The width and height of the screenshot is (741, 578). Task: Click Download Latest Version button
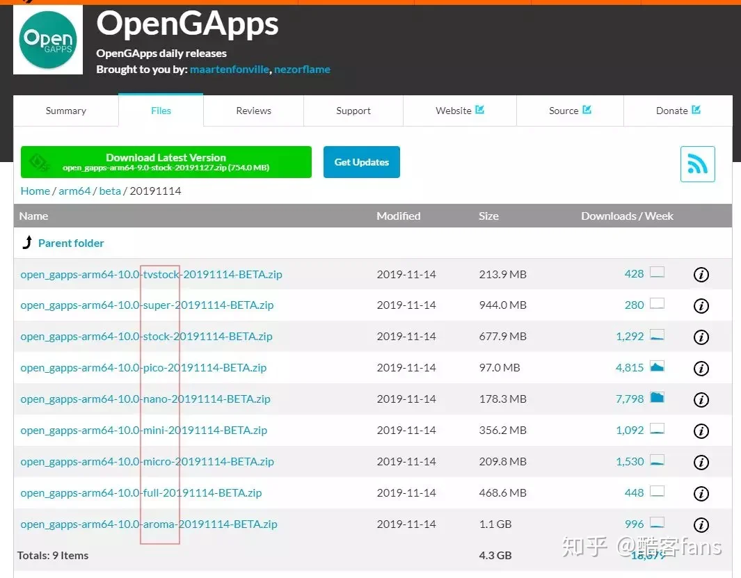click(166, 162)
